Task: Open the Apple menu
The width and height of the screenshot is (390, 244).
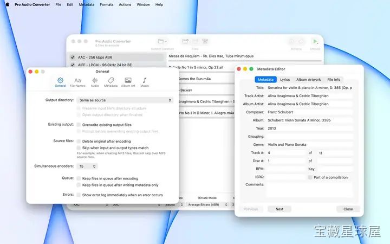Action: coord(8,4)
